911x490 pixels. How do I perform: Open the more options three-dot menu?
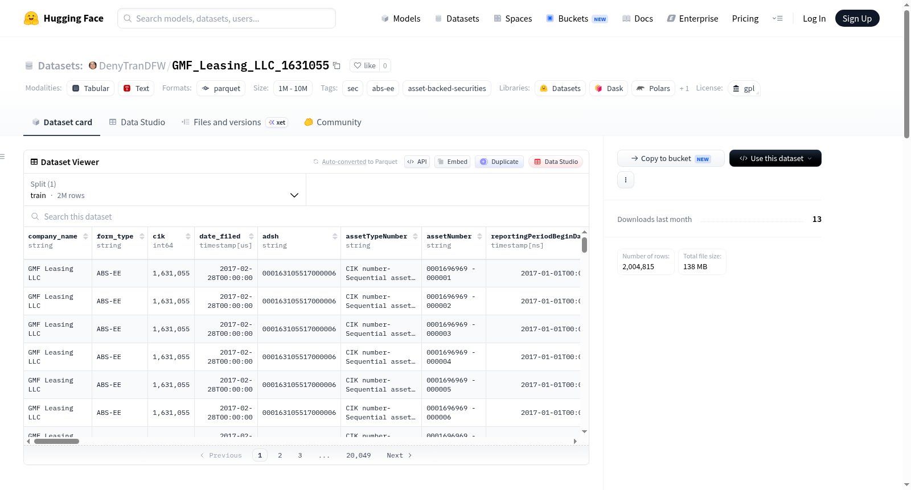626,180
